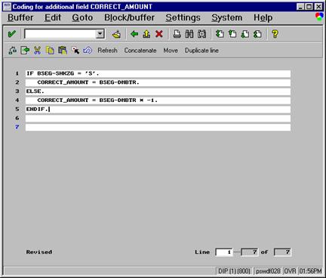Click code line 1 with IF BSEG-SHKZG
Viewport: 326px width, 278px height.
(158, 74)
